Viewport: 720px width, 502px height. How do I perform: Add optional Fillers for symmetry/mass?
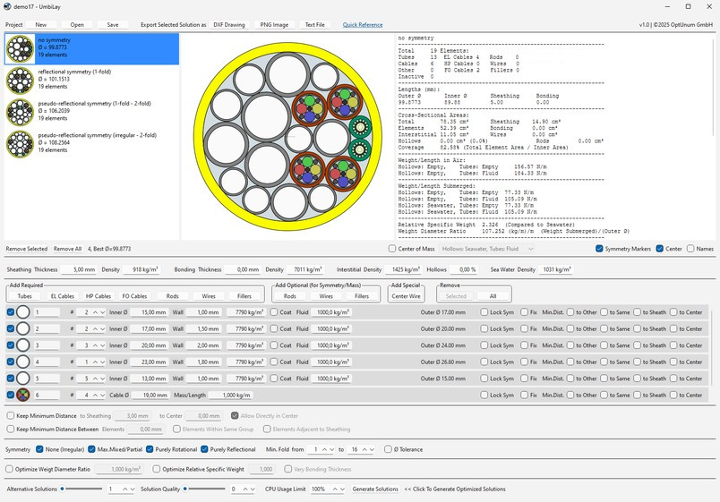pos(362,296)
